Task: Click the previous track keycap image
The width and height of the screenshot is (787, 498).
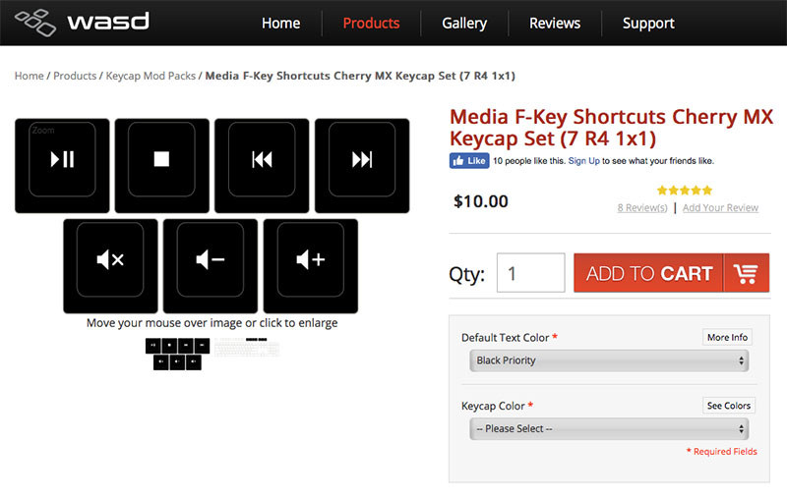Action: (262, 160)
